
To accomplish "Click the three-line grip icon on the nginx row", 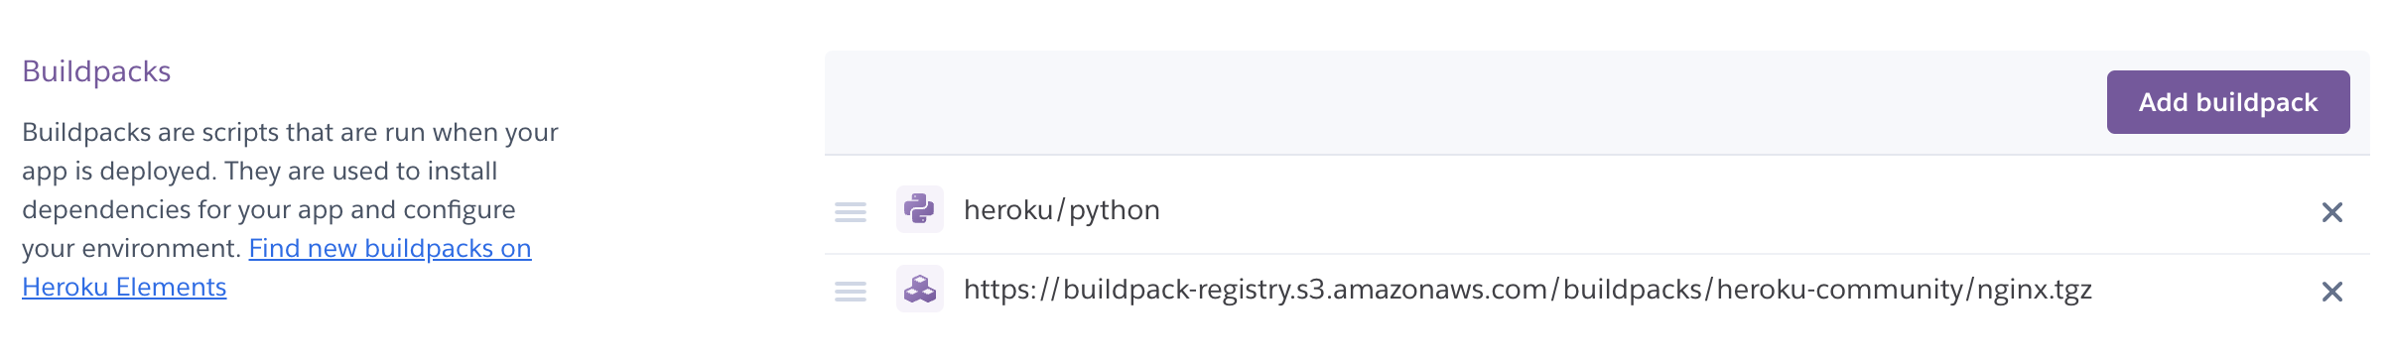I will (x=851, y=291).
